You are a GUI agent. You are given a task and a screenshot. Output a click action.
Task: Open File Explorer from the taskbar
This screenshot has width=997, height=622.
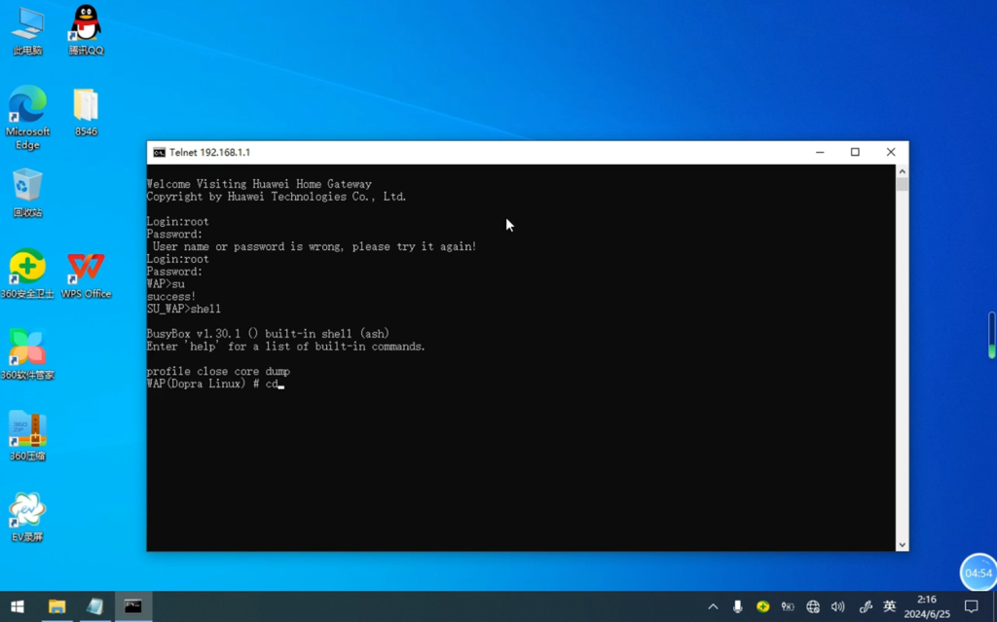coord(56,606)
